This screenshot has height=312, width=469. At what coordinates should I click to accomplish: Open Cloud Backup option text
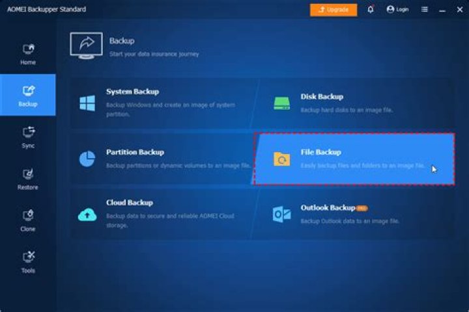click(x=130, y=203)
